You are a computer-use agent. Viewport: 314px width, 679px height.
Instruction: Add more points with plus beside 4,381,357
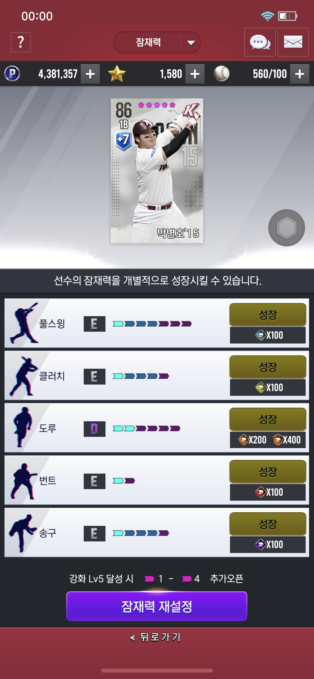pyautogui.click(x=90, y=74)
